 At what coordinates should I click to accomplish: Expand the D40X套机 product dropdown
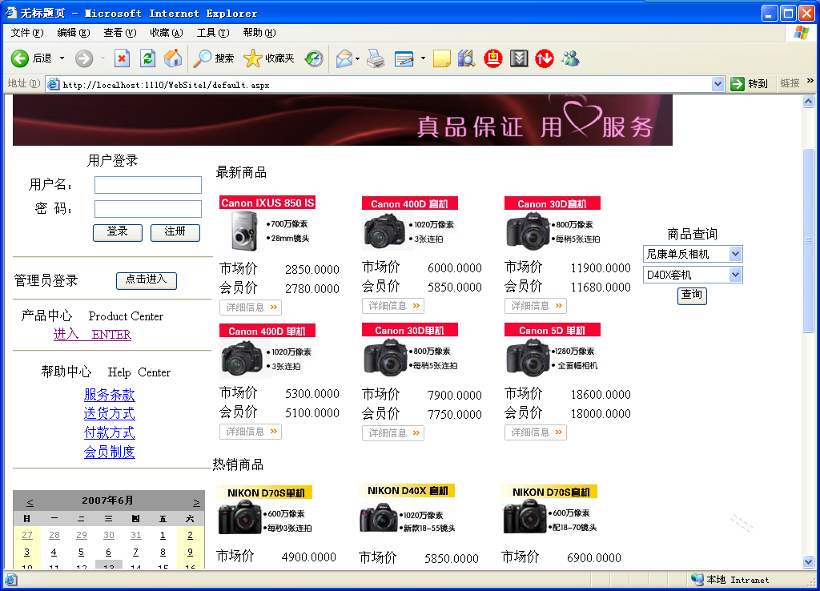click(735, 275)
